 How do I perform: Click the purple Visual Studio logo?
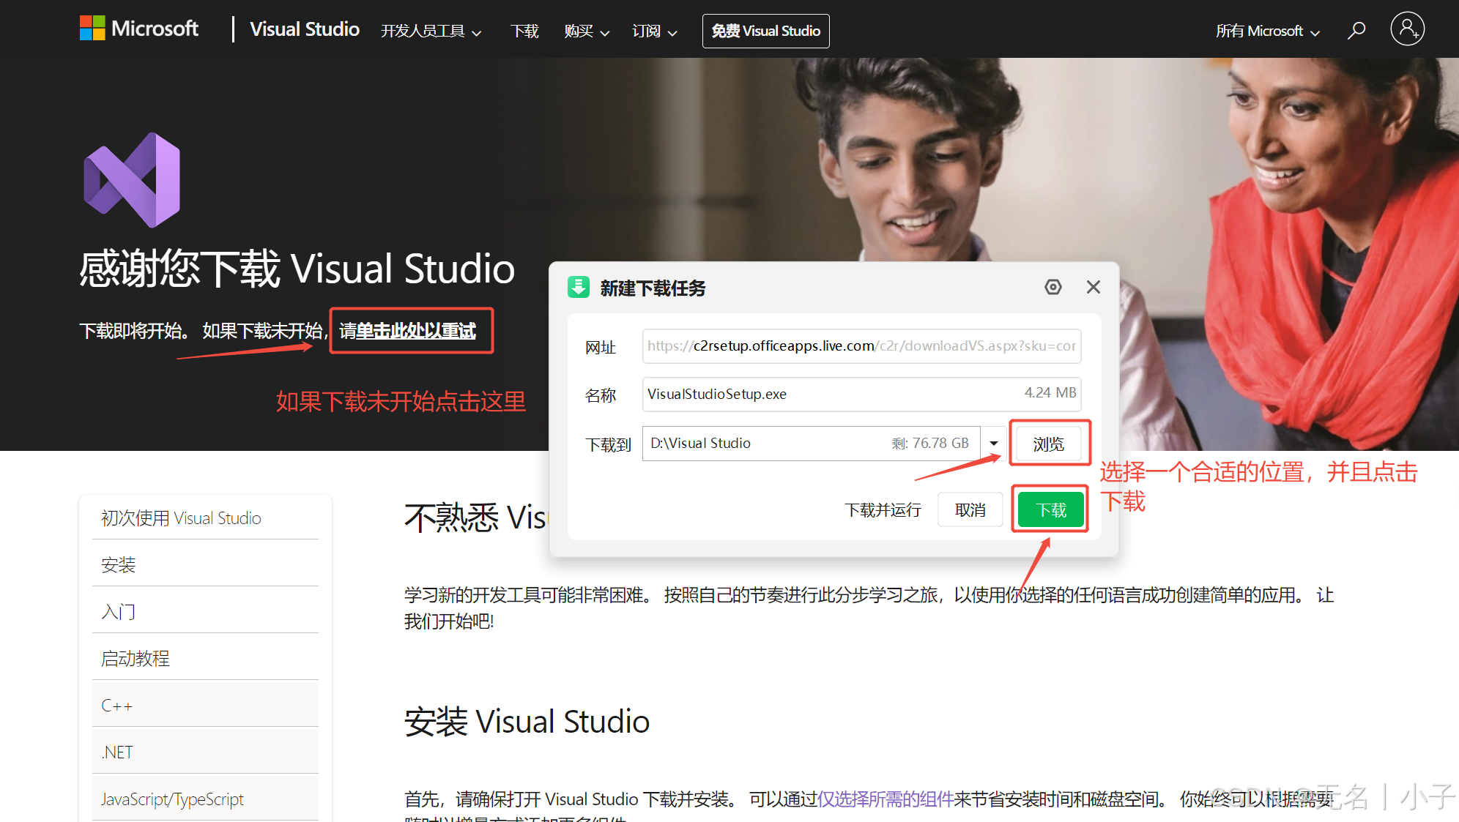132,179
